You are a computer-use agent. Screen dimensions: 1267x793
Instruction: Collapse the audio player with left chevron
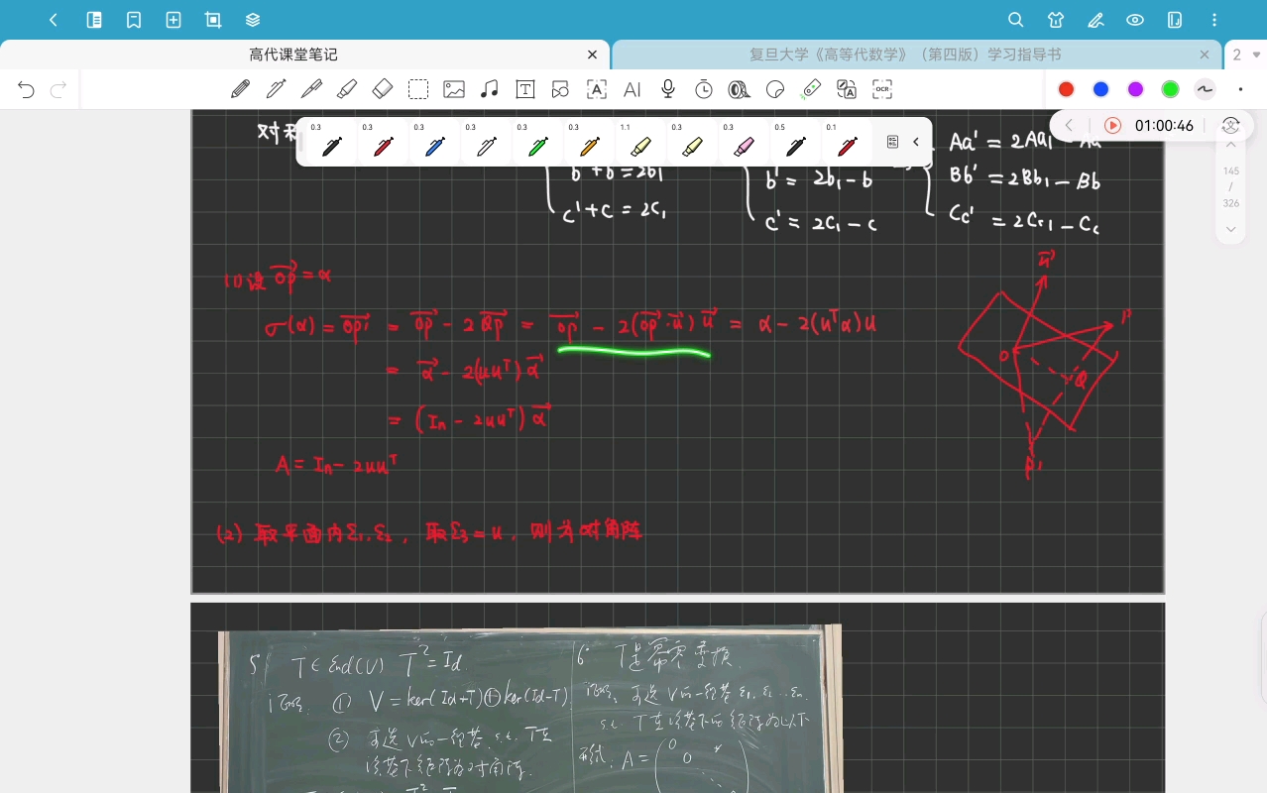[1070, 126]
